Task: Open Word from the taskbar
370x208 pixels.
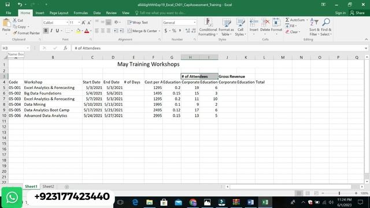Action: click(250, 202)
